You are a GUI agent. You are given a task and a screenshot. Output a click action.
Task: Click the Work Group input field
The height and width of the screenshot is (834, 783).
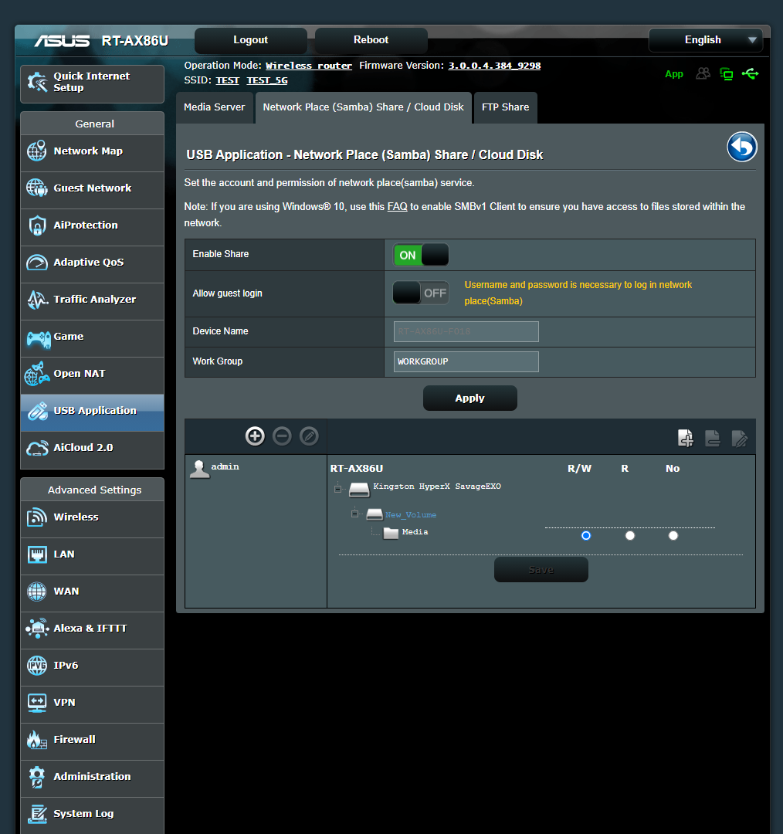coord(466,361)
